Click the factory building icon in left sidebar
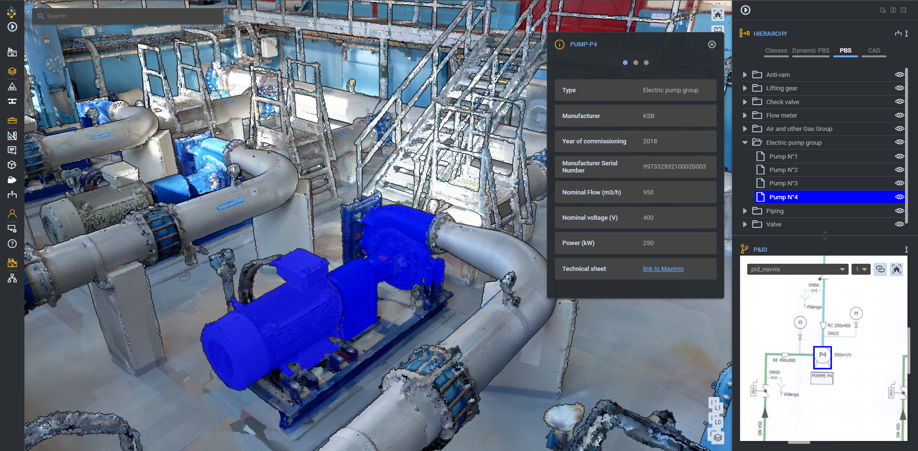 pyautogui.click(x=12, y=52)
